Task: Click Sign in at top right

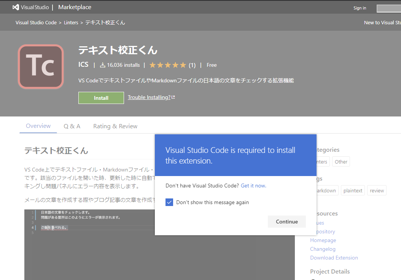Action: click(x=360, y=8)
